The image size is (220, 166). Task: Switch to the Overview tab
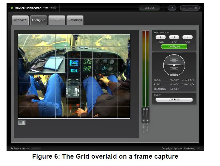point(20,20)
